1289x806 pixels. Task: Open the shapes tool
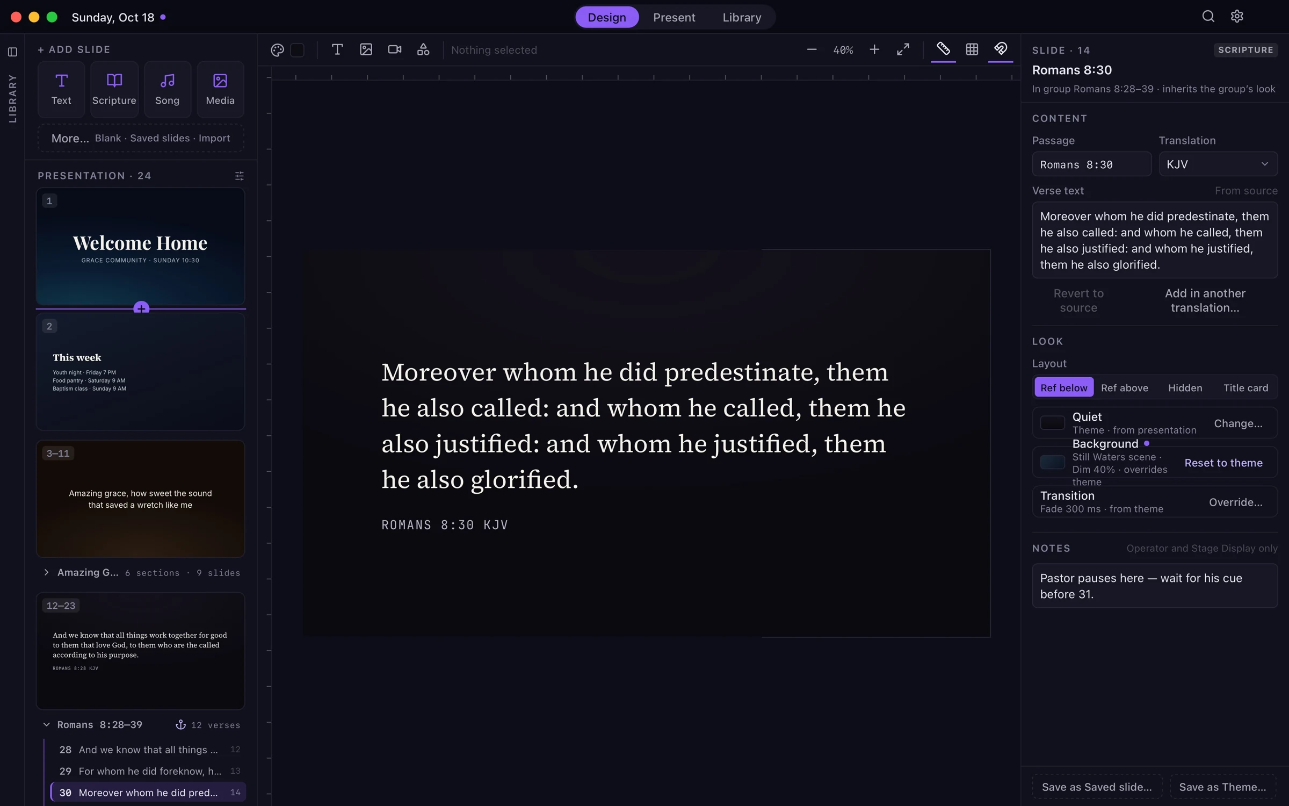[423, 50]
